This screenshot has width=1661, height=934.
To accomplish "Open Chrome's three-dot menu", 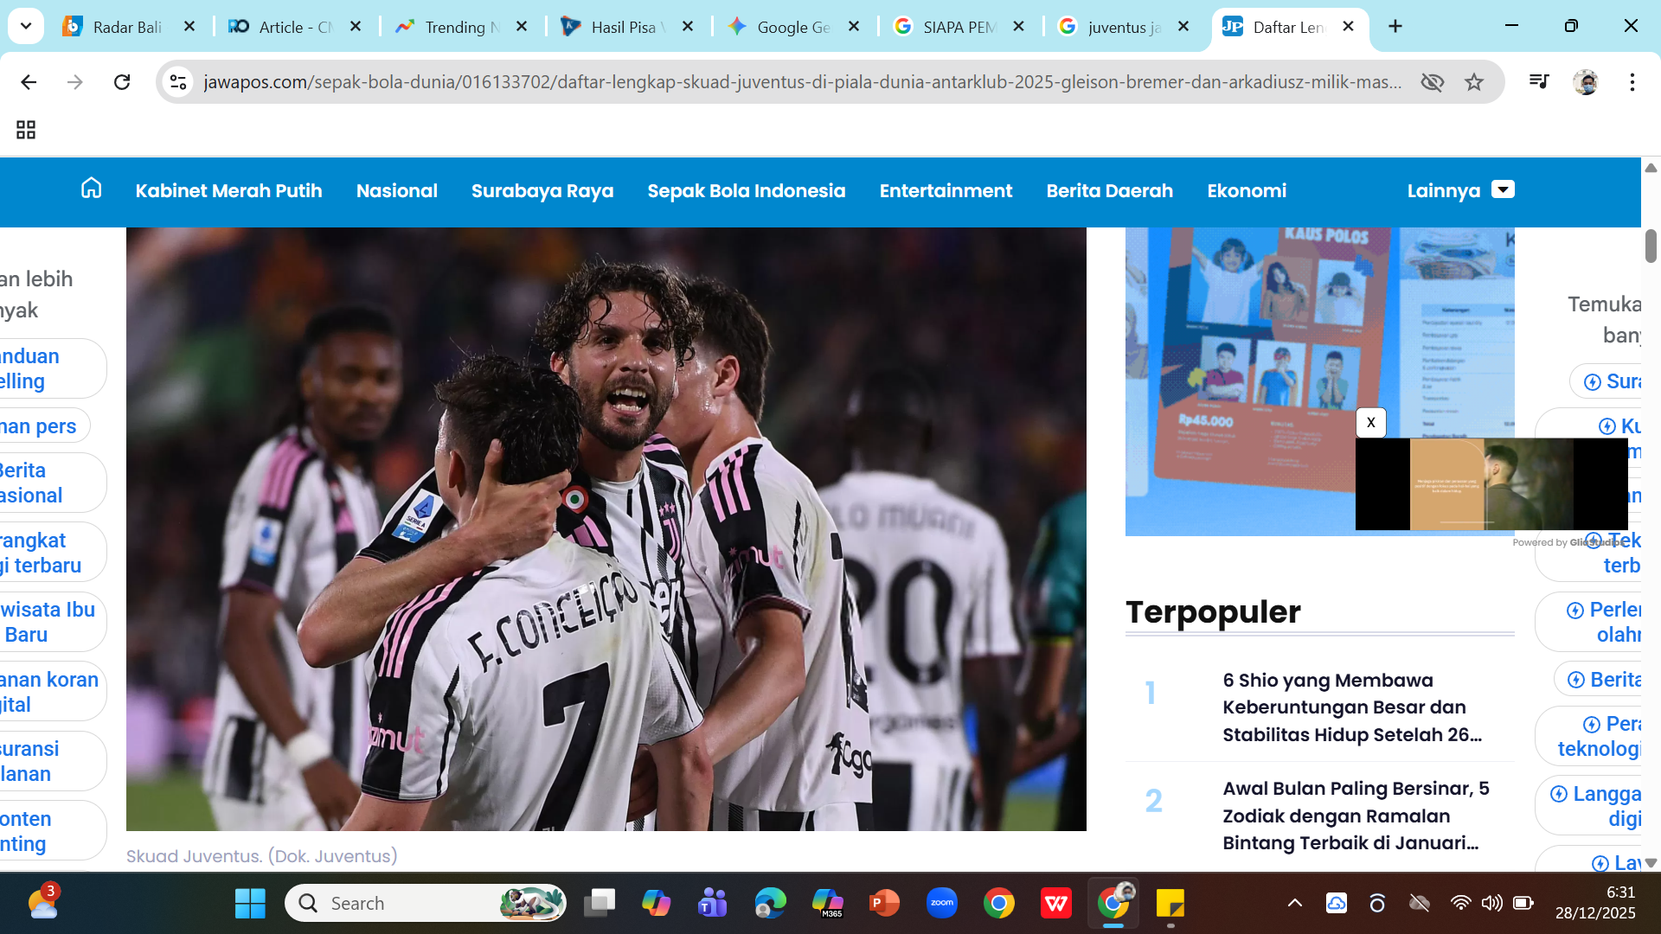I will tap(1633, 82).
